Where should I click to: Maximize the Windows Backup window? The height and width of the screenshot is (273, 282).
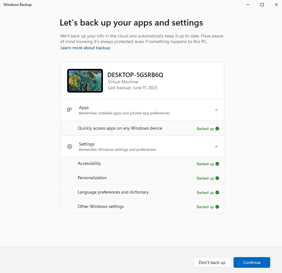pyautogui.click(x=262, y=5)
